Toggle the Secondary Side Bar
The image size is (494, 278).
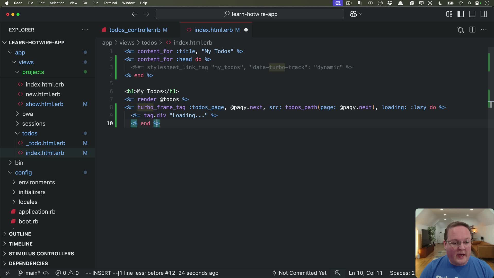tap(484, 14)
